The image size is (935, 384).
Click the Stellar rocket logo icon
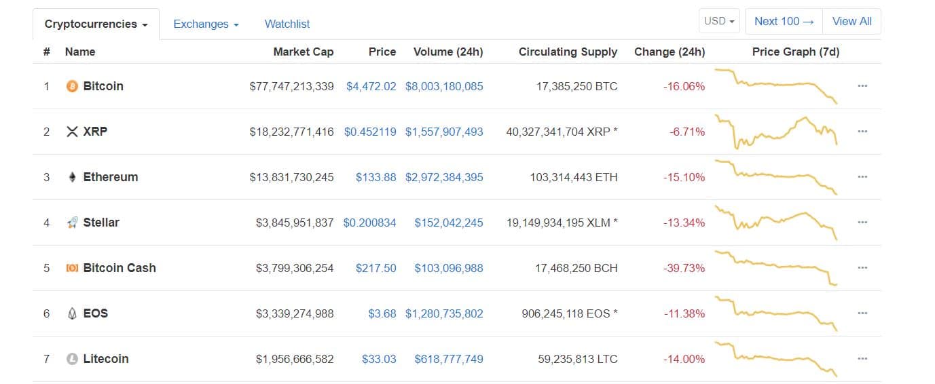click(72, 223)
